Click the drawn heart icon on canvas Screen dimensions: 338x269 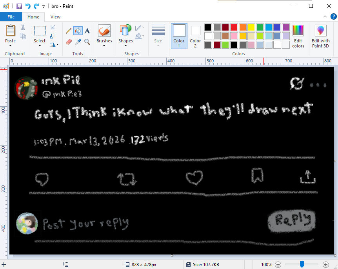[x=194, y=178]
